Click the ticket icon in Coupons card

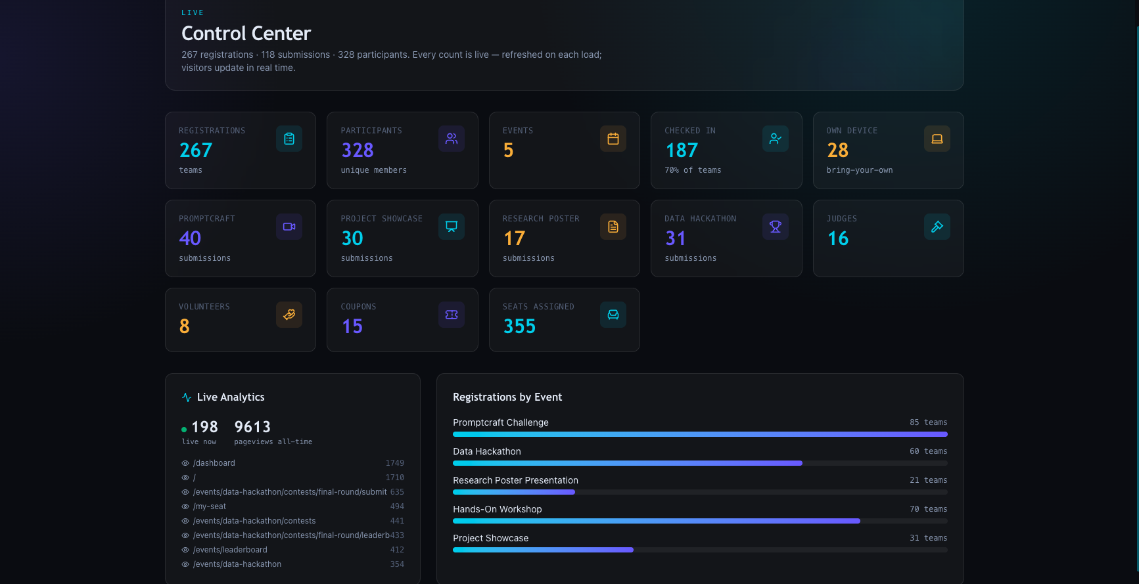coord(452,315)
